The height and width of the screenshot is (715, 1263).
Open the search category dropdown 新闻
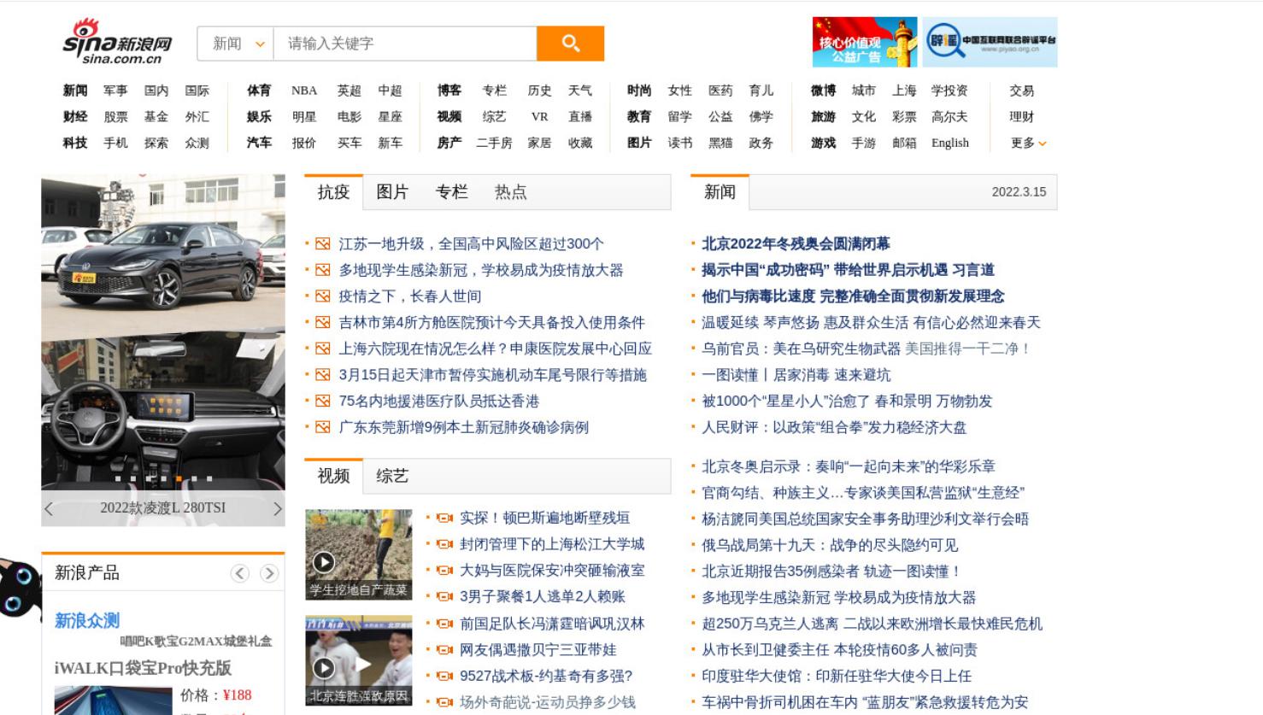pyautogui.click(x=235, y=44)
